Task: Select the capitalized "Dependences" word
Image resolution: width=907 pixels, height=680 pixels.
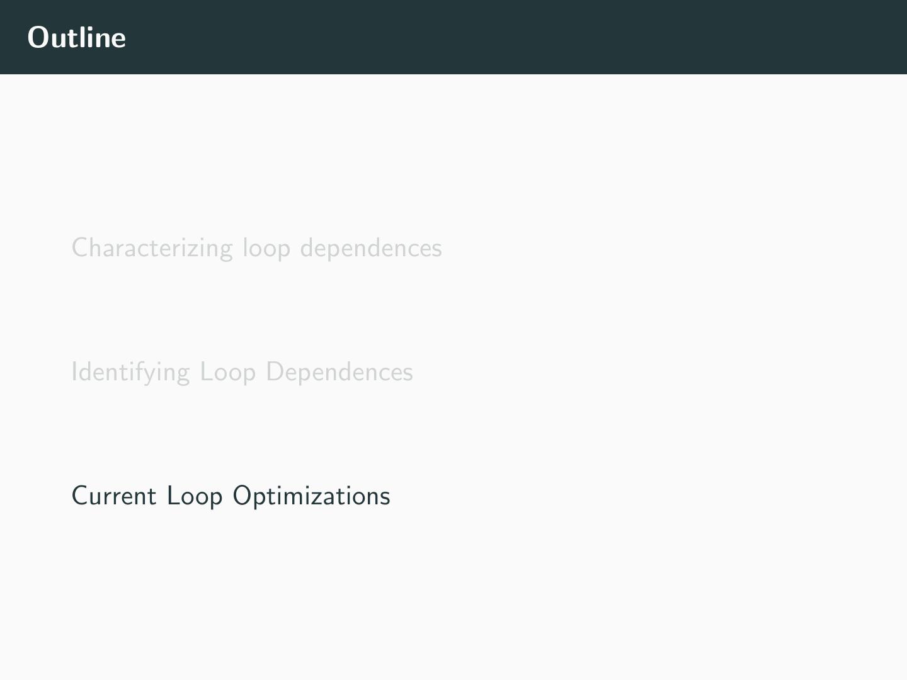Action: click(339, 372)
